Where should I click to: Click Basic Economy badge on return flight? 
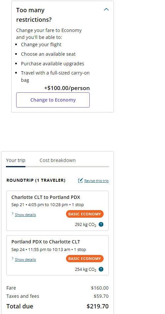click(85, 259)
